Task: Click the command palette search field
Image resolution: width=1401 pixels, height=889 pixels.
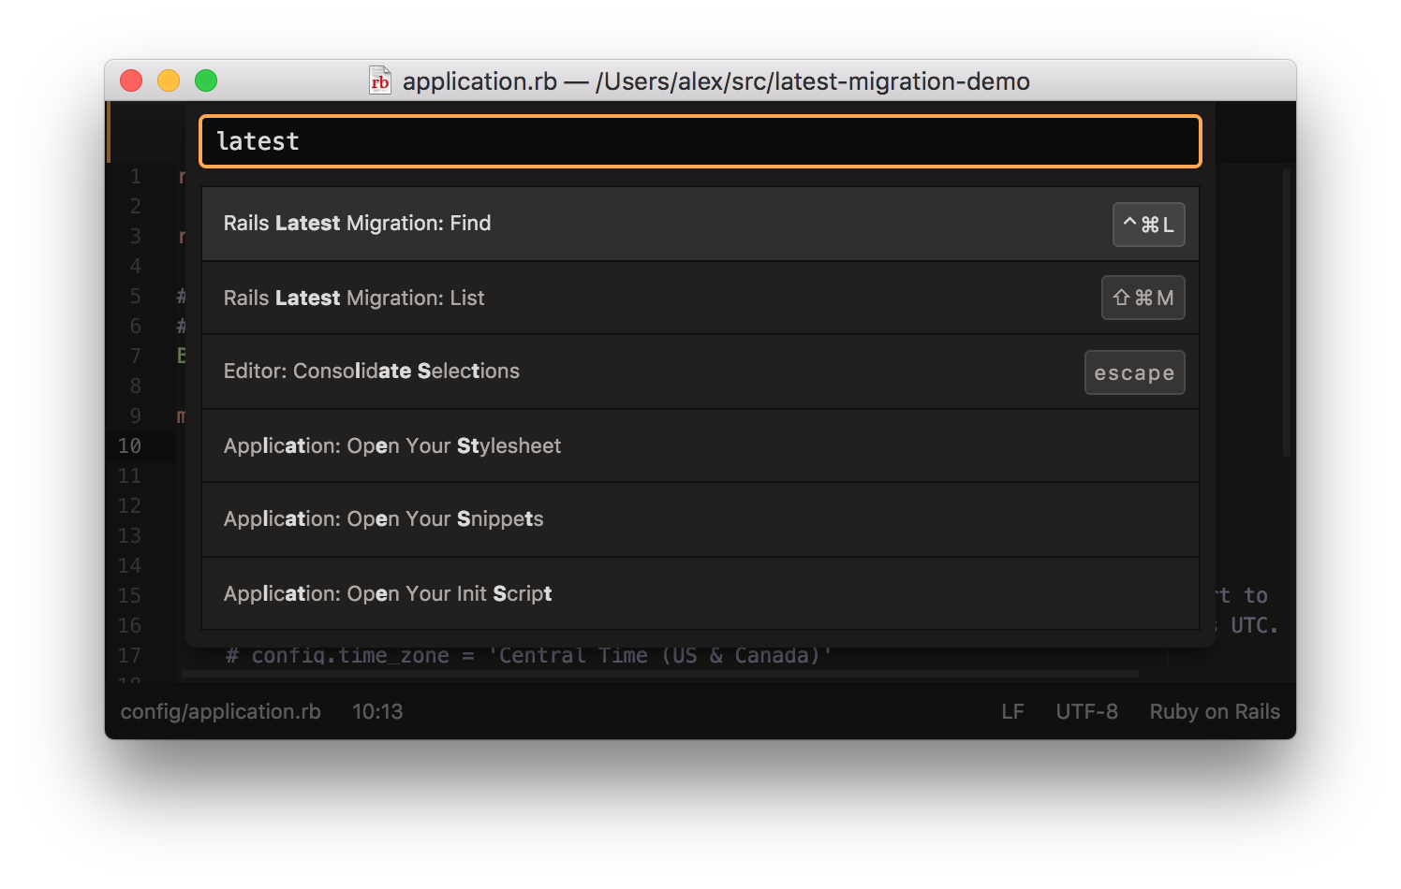Action: (x=700, y=141)
